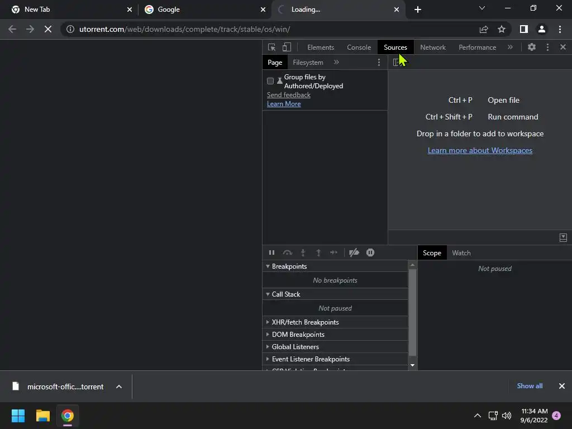Expand DOM Breakpoints section
The height and width of the screenshot is (429, 572).
[x=335, y=335]
